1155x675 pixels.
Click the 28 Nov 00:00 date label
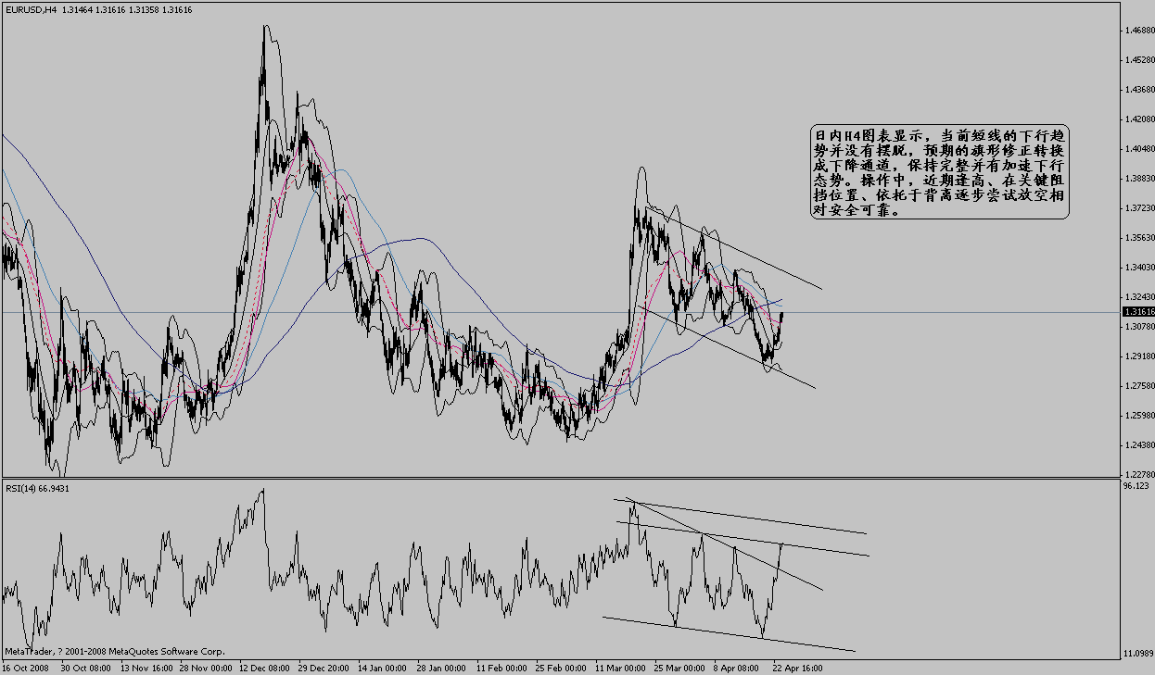click(x=205, y=667)
